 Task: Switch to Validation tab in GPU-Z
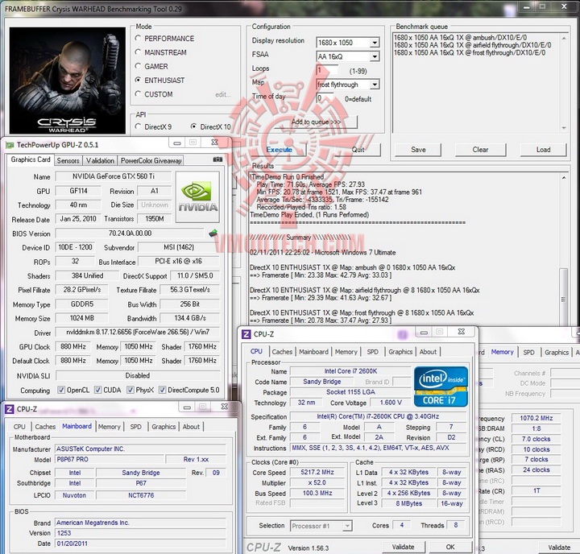[100, 160]
